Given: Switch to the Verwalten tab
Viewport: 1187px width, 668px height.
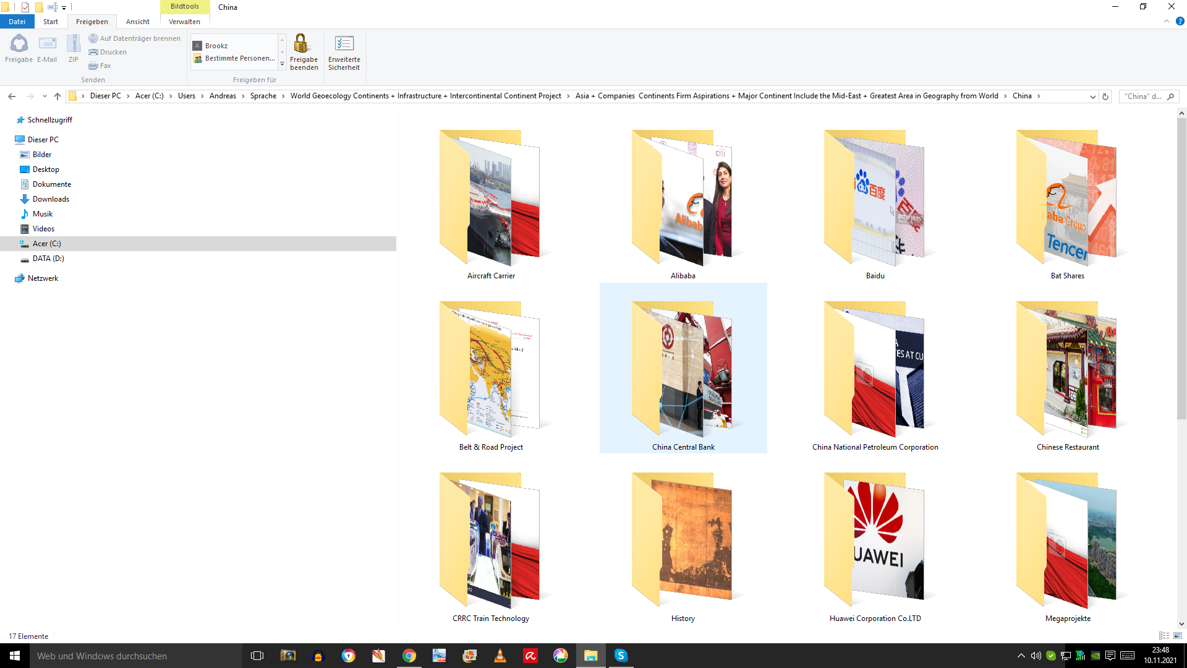Looking at the screenshot, I should pos(184,22).
